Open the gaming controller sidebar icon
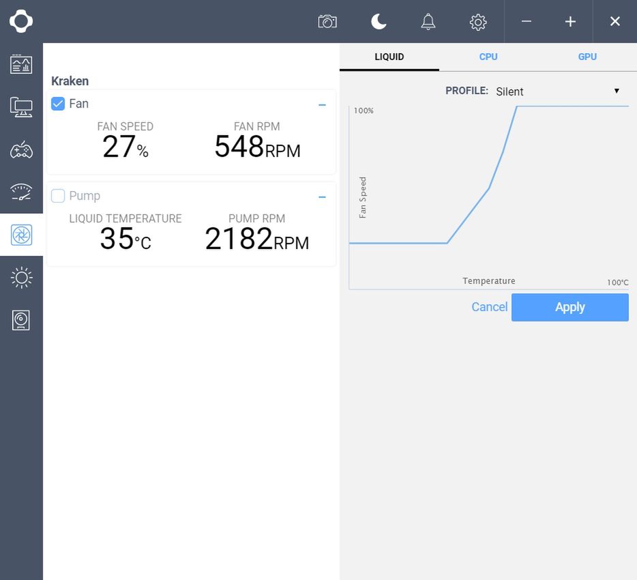637x580 pixels. [21, 149]
